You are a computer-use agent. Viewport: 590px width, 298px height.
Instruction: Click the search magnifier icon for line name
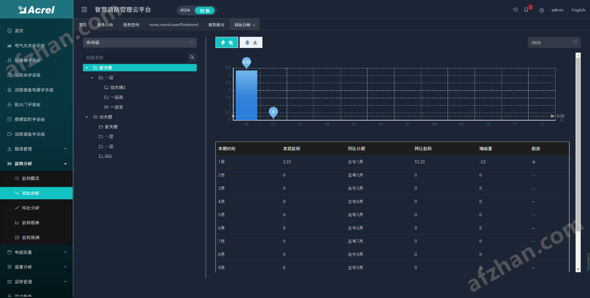click(x=192, y=57)
